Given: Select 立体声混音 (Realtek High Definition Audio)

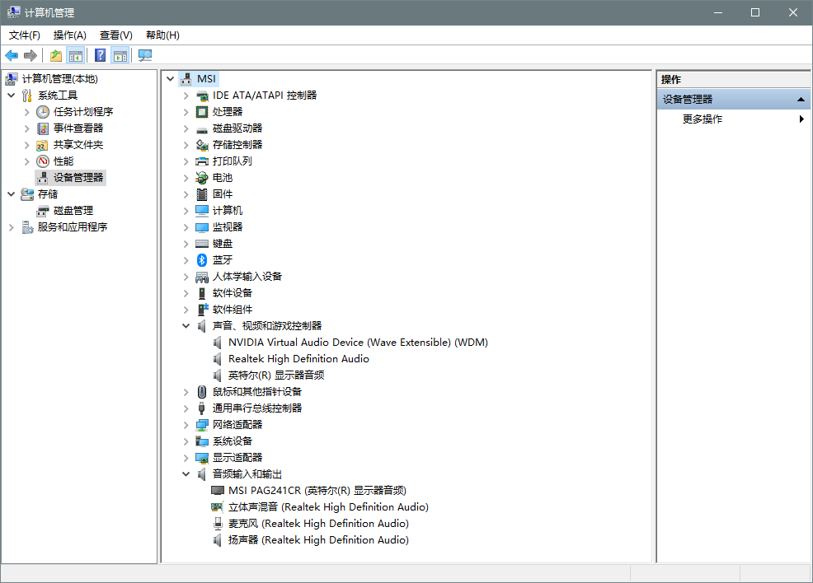Looking at the screenshot, I should click(328, 507).
